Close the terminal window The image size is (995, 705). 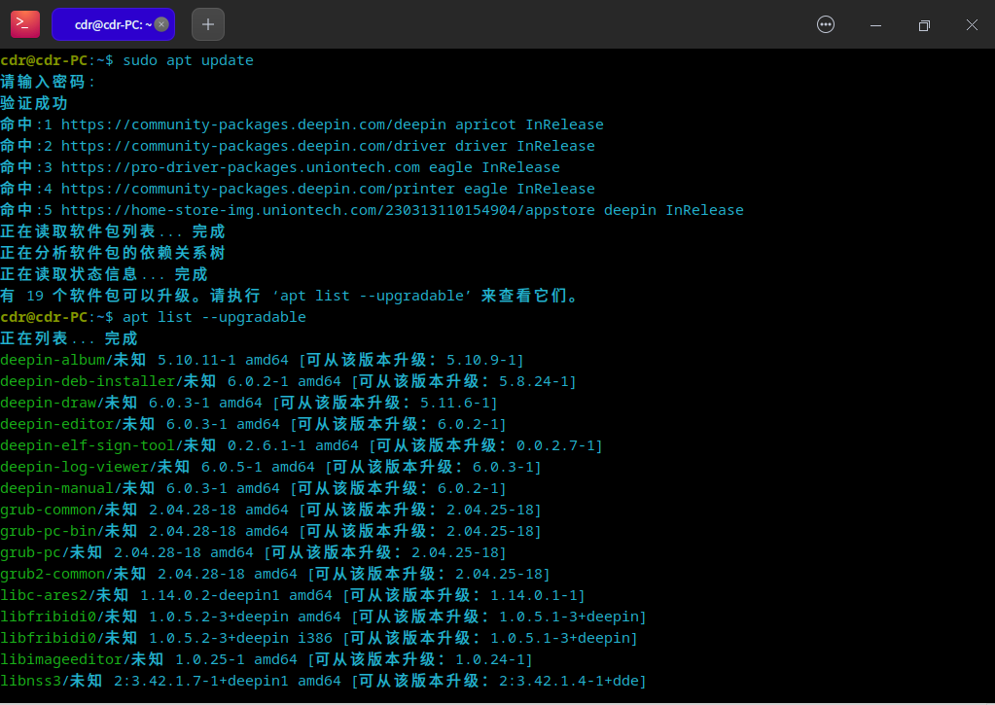[973, 24]
